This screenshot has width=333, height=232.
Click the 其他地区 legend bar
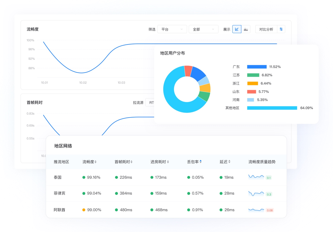272,108
